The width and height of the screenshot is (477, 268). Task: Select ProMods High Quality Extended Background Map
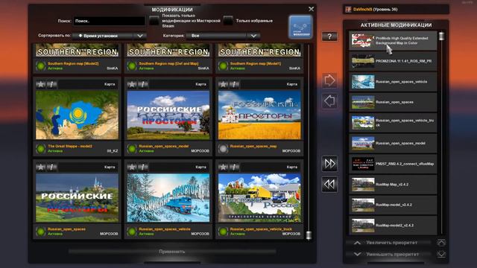393,40
